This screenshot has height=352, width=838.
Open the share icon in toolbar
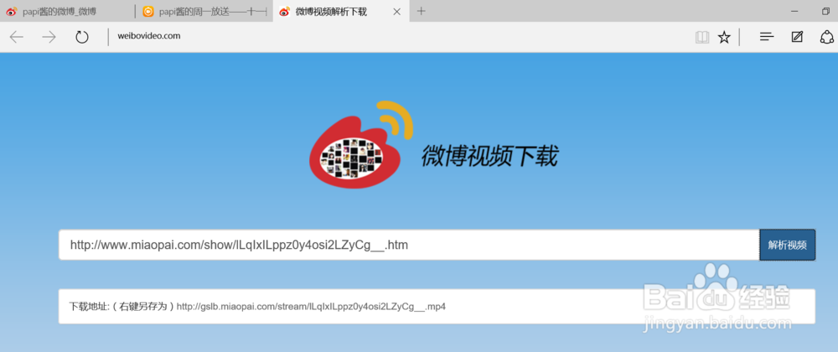(827, 37)
